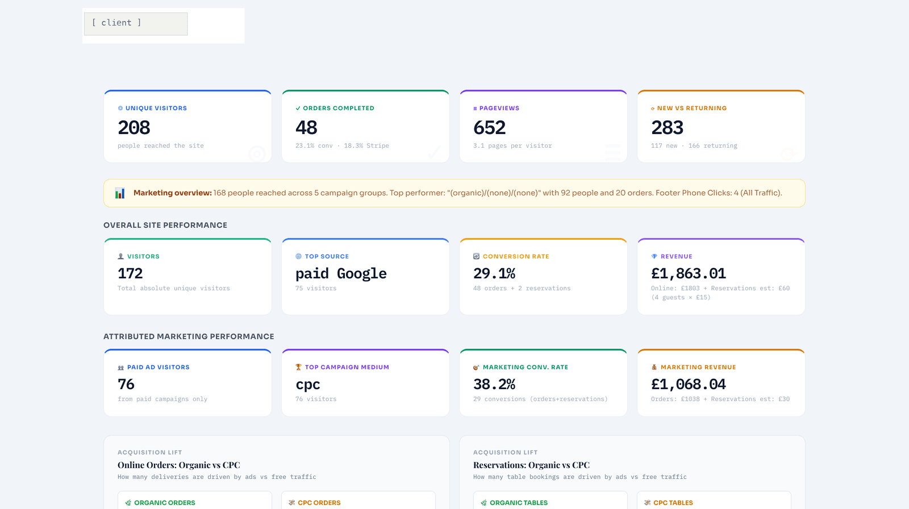Click the 652 pageviews value

(489, 128)
